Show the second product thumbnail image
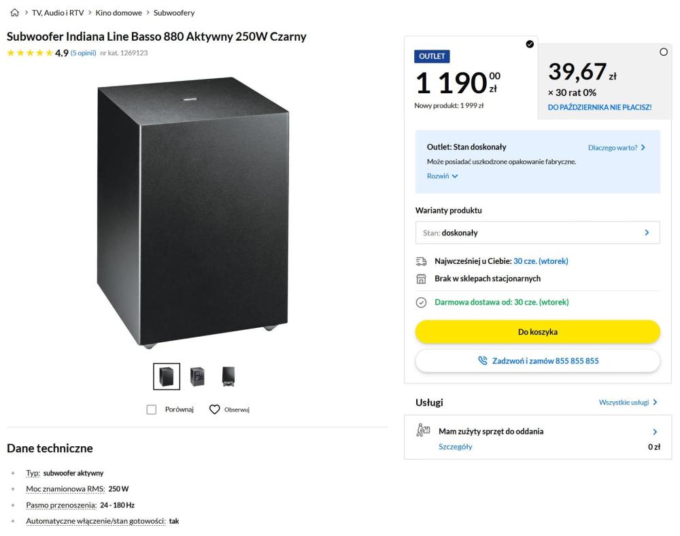The height and width of the screenshot is (536, 680). pyautogui.click(x=197, y=376)
